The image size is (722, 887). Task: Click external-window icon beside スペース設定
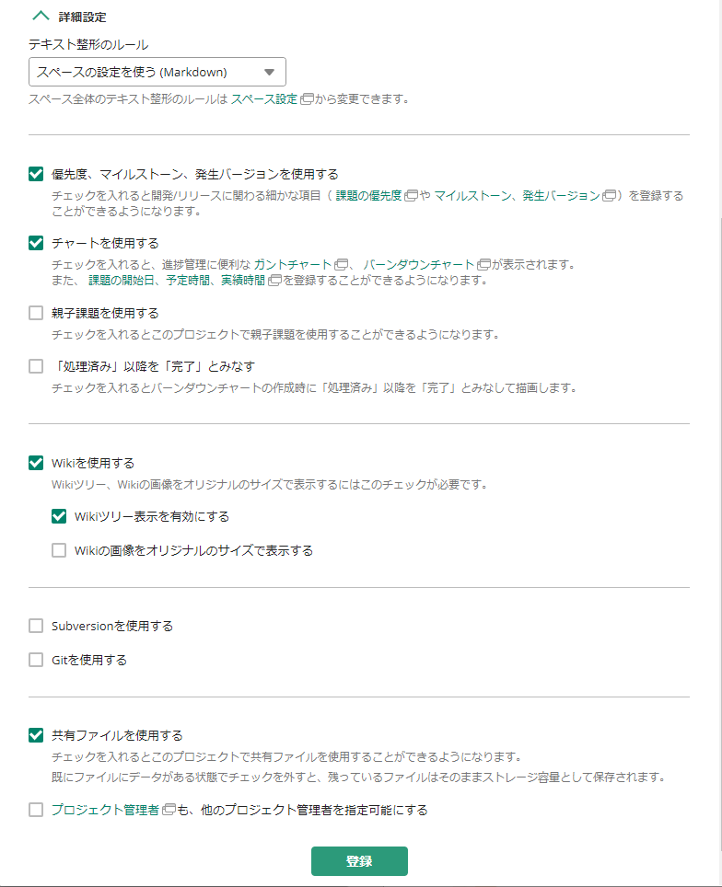(x=307, y=99)
